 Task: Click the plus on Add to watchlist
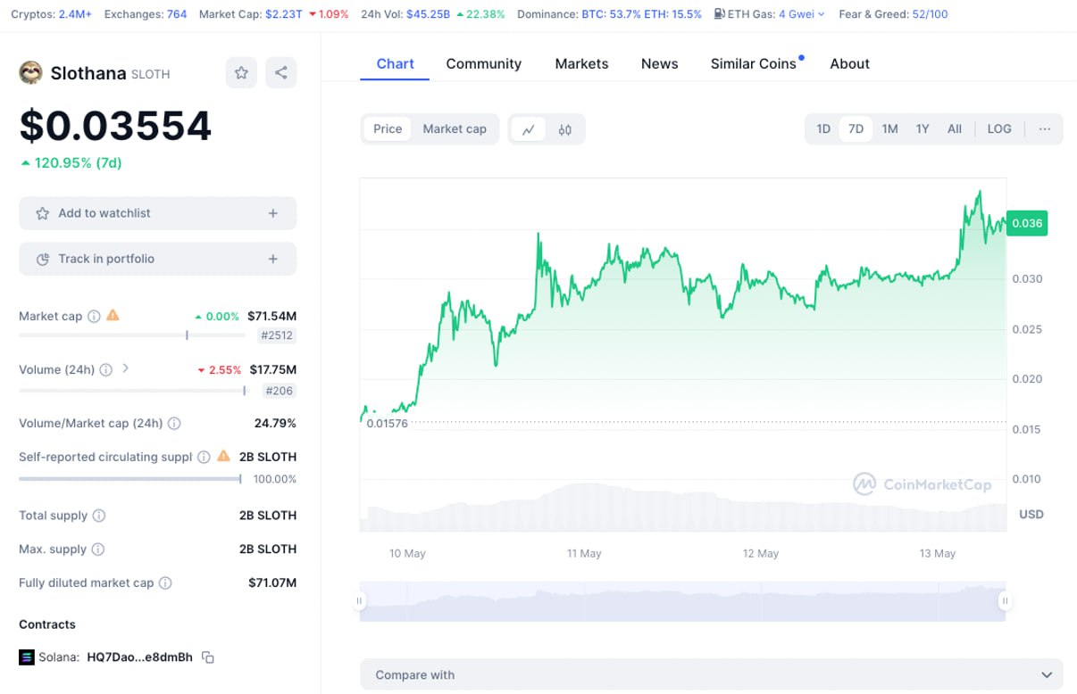273,213
